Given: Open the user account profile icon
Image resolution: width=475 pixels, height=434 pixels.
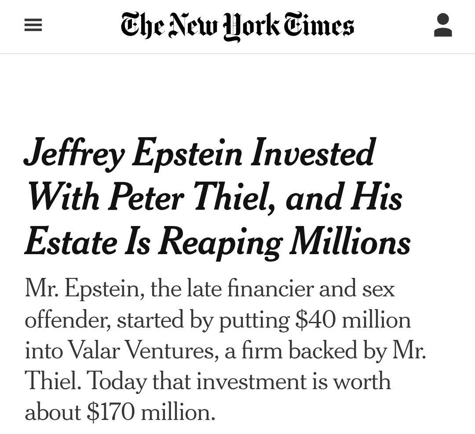Looking at the screenshot, I should 443,26.
